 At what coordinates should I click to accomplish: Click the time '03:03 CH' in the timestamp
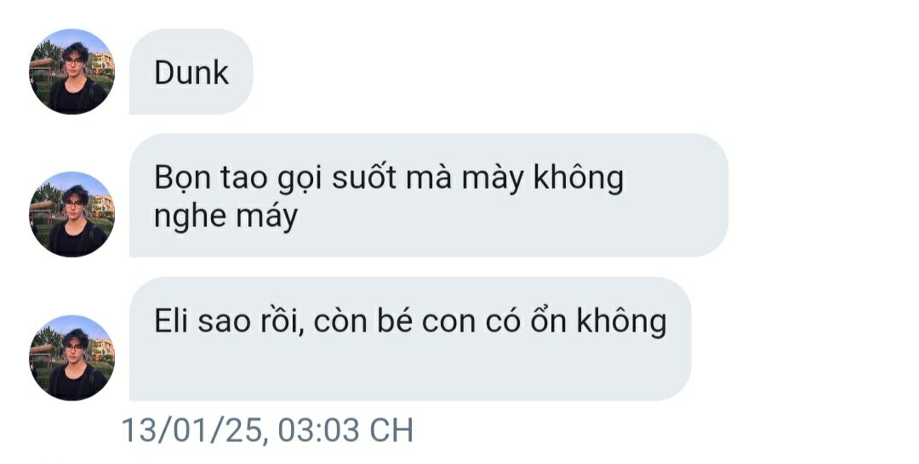pyautogui.click(x=345, y=430)
